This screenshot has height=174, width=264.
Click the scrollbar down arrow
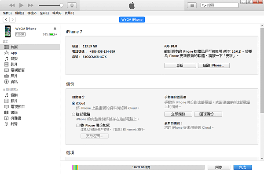(262, 158)
